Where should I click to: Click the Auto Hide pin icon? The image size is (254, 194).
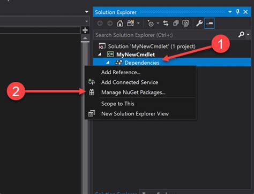[x=237, y=12]
